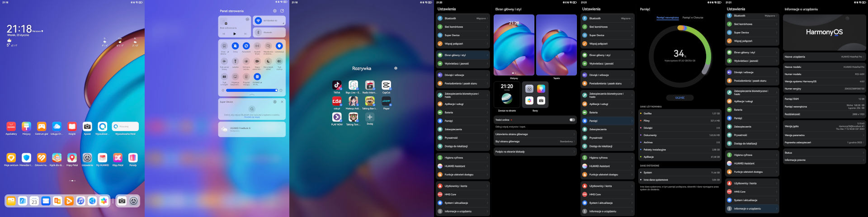Open Mapy Petal on the home screen
Image resolution: width=868 pixels, height=217 pixels.
[72, 158]
